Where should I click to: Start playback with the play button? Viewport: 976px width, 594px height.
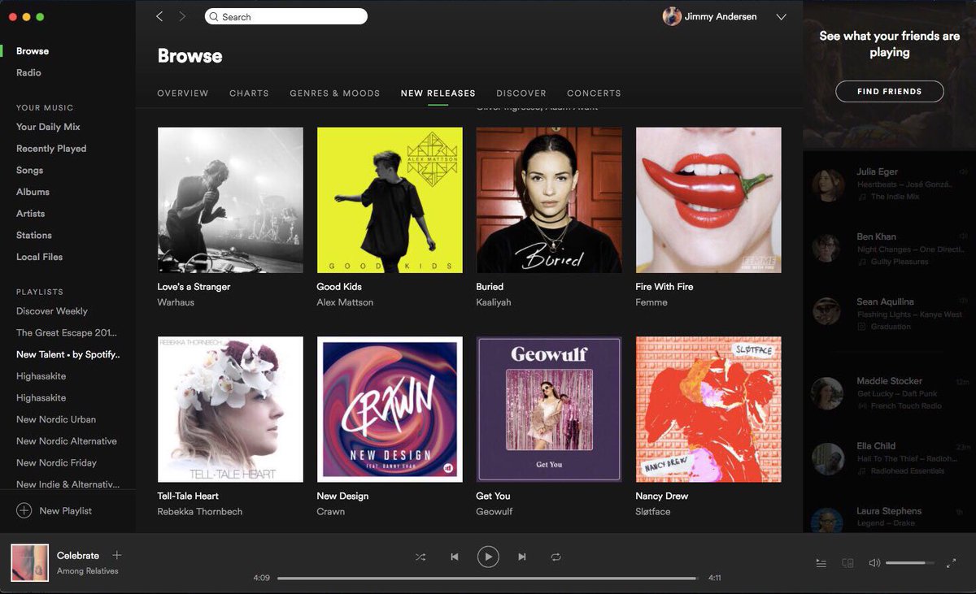click(x=488, y=557)
